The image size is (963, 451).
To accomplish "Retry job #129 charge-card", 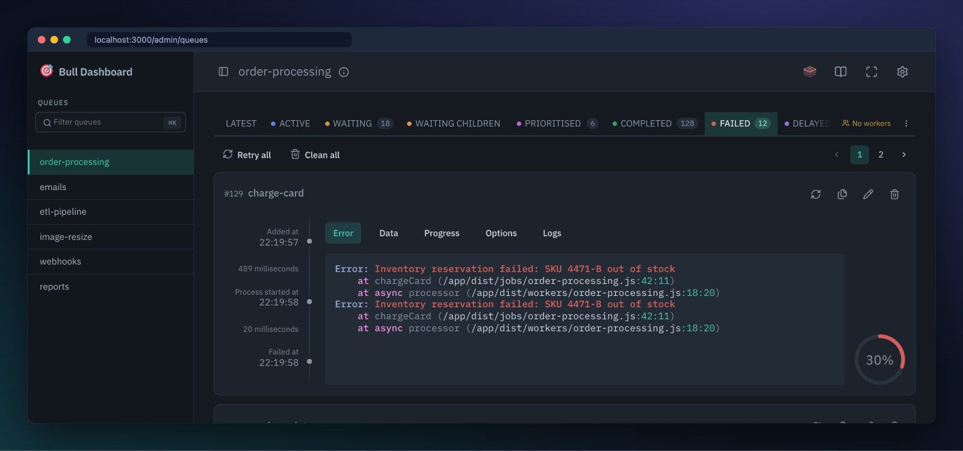I will click(x=816, y=194).
